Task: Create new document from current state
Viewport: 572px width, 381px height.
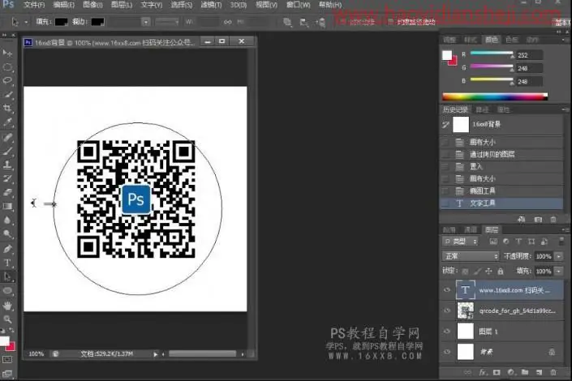Action: point(522,219)
